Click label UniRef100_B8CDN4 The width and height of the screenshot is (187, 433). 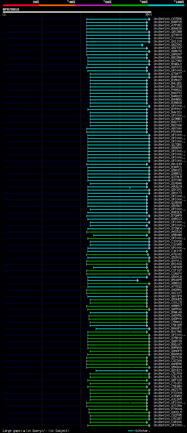(168, 58)
